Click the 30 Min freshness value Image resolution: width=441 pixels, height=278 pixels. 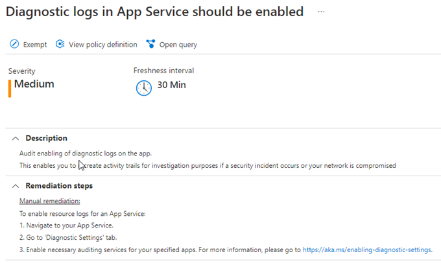(x=172, y=85)
